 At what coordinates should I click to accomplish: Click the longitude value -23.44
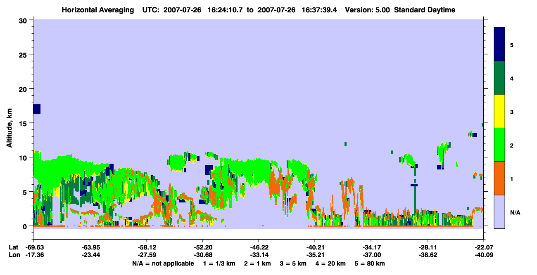tap(90, 255)
